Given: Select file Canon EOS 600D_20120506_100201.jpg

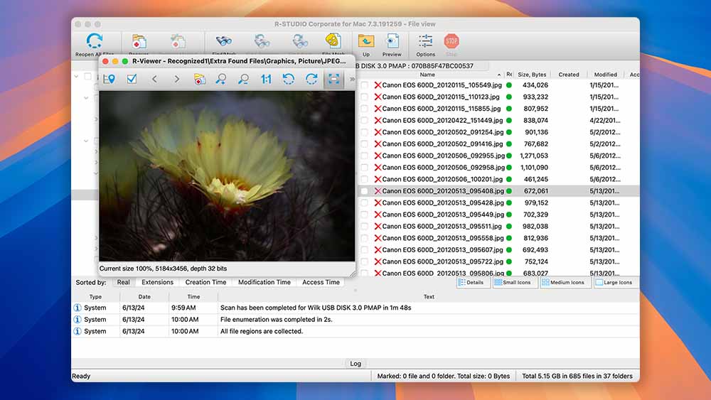Looking at the screenshot, I should [x=442, y=179].
